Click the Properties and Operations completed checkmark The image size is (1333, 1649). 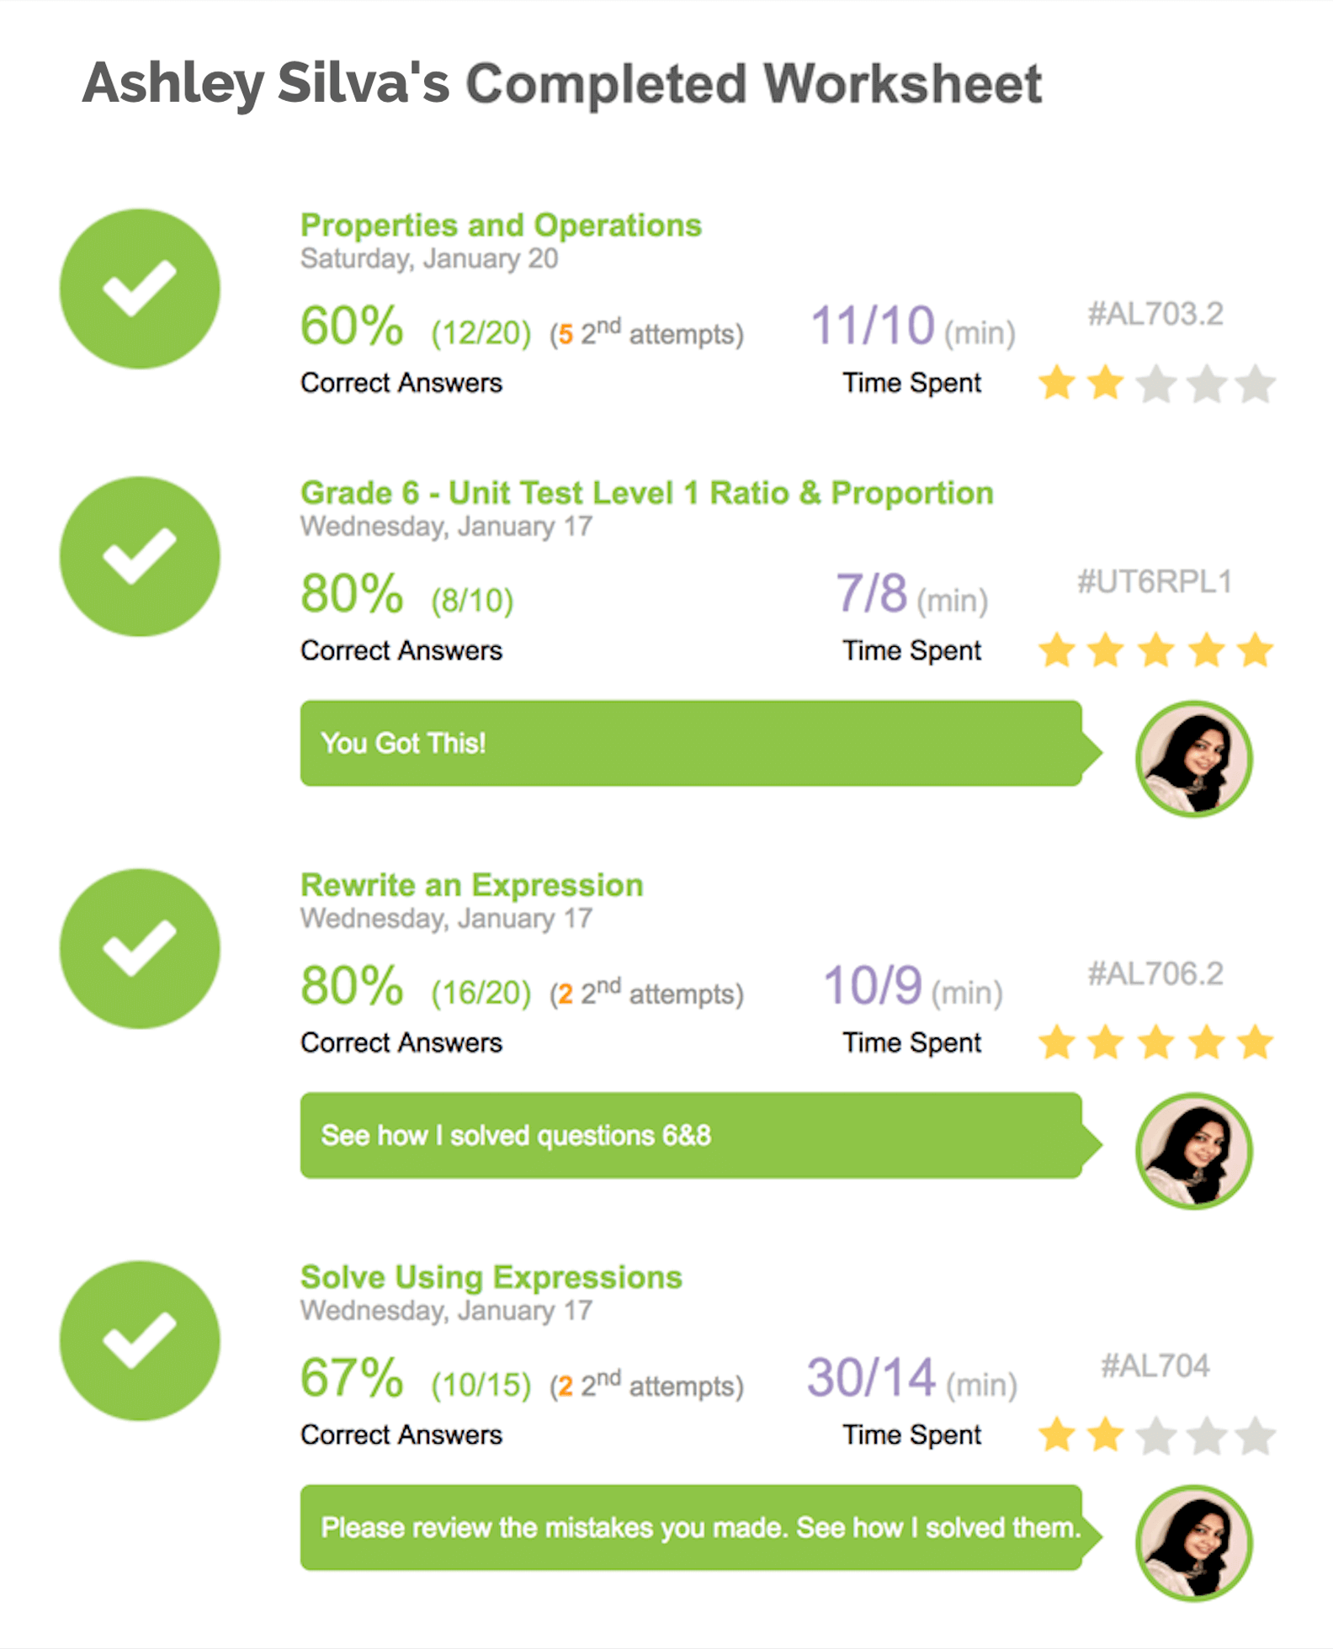pyautogui.click(x=140, y=289)
